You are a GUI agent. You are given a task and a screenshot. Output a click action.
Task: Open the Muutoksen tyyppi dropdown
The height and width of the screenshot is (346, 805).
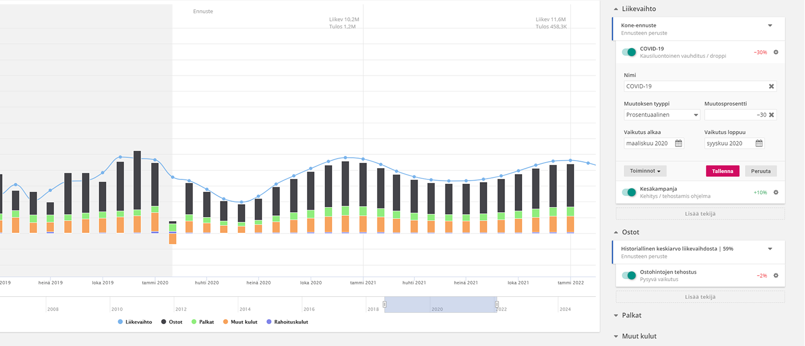pos(662,115)
